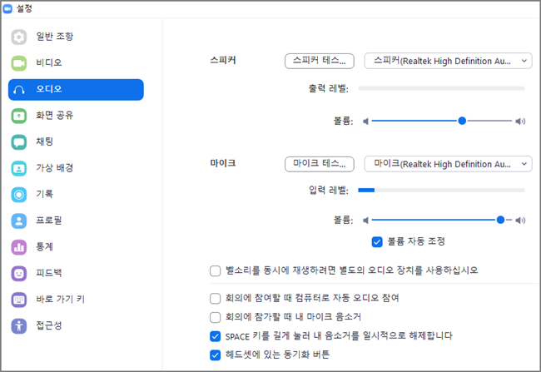Viewport: 541px width, 372px height.
Task: Click the Zoom logo in title bar
Action: pos(7,8)
